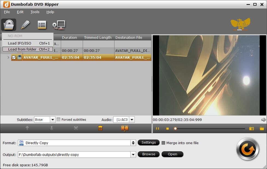This screenshot has width=267, height=169.
Task: Click the 02:35:04 trimmed length cell
Action: pos(98,57)
